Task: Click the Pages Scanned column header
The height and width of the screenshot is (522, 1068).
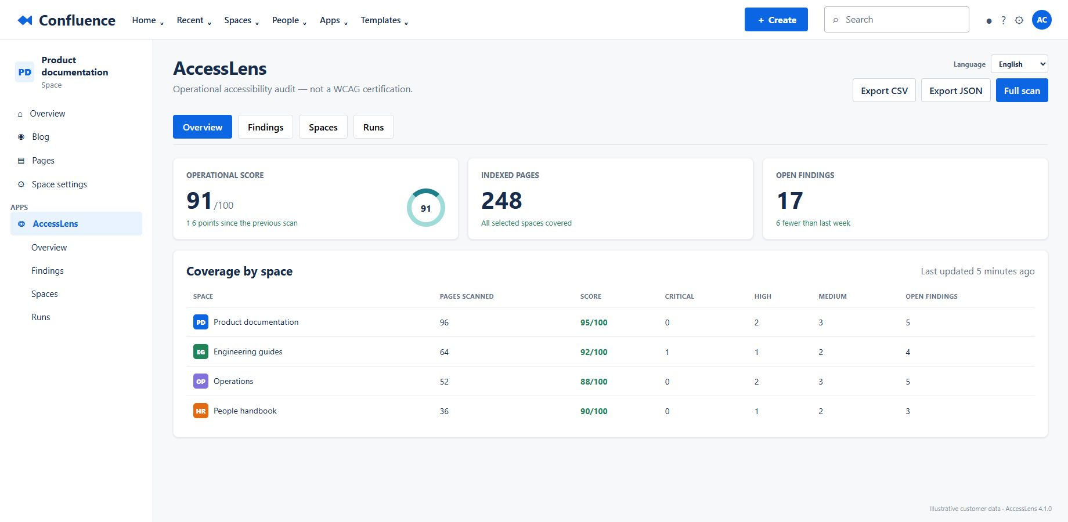Action: pos(467,296)
